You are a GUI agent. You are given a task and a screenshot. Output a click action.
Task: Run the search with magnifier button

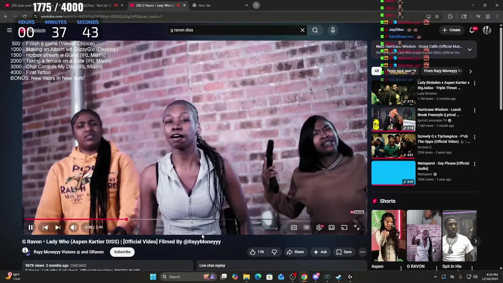pos(315,30)
